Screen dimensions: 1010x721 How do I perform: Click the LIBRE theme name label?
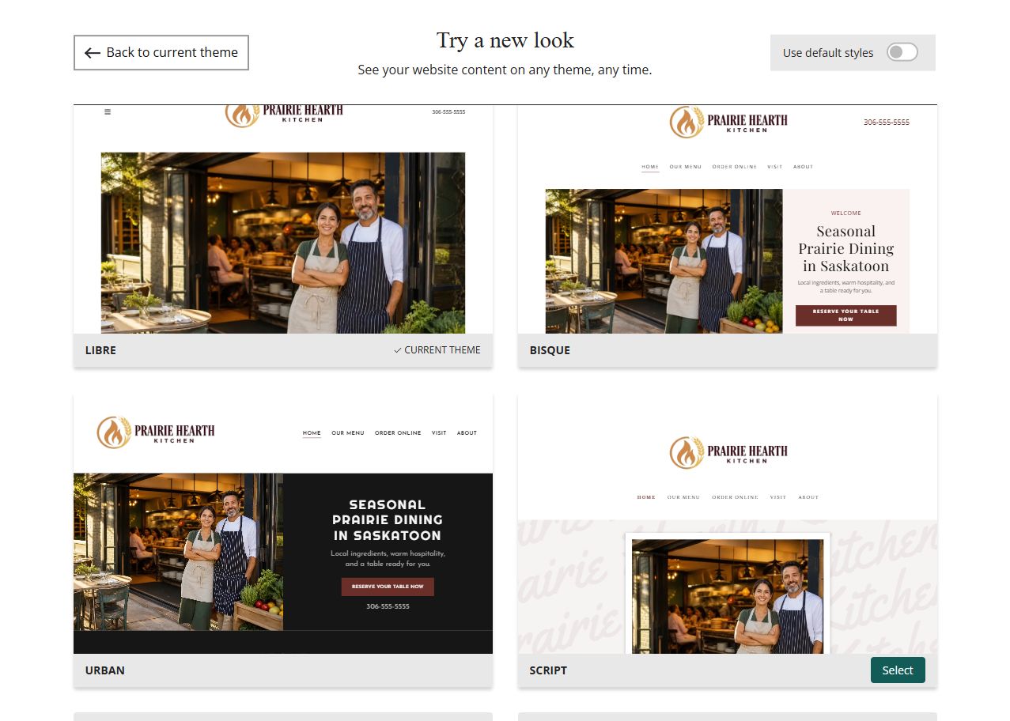(x=100, y=349)
